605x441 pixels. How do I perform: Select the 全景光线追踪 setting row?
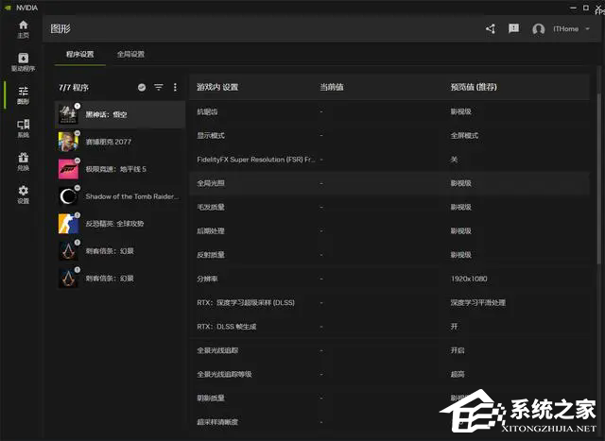(x=389, y=350)
